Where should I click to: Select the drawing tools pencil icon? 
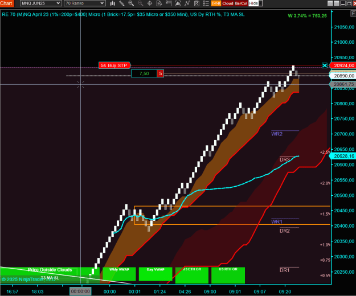(x=122, y=3)
